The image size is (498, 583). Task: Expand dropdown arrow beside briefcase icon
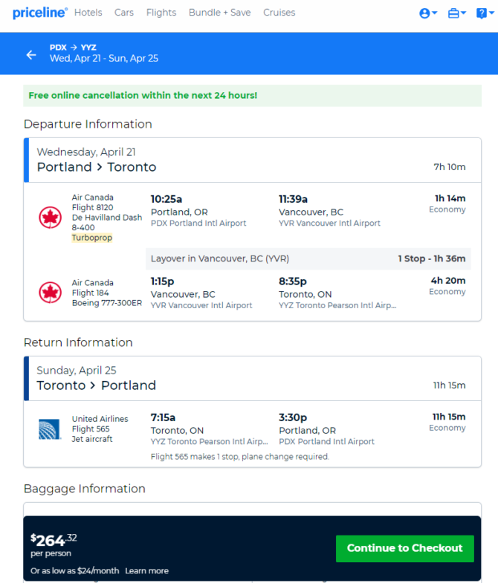[x=463, y=13]
